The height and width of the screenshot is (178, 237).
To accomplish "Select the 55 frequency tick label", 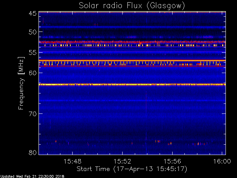I will [x=33, y=53].
